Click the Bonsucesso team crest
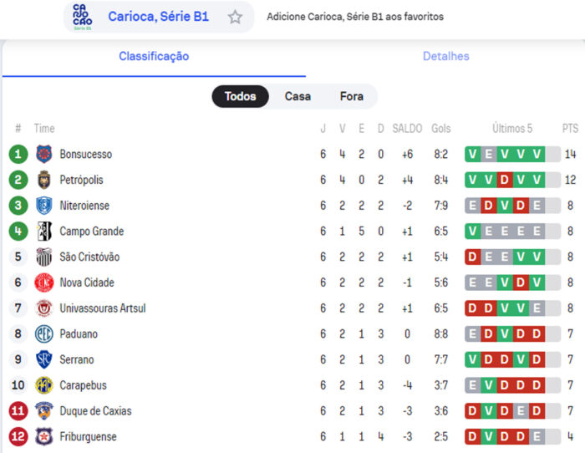Viewport: 585px width, 453px height. point(44,154)
